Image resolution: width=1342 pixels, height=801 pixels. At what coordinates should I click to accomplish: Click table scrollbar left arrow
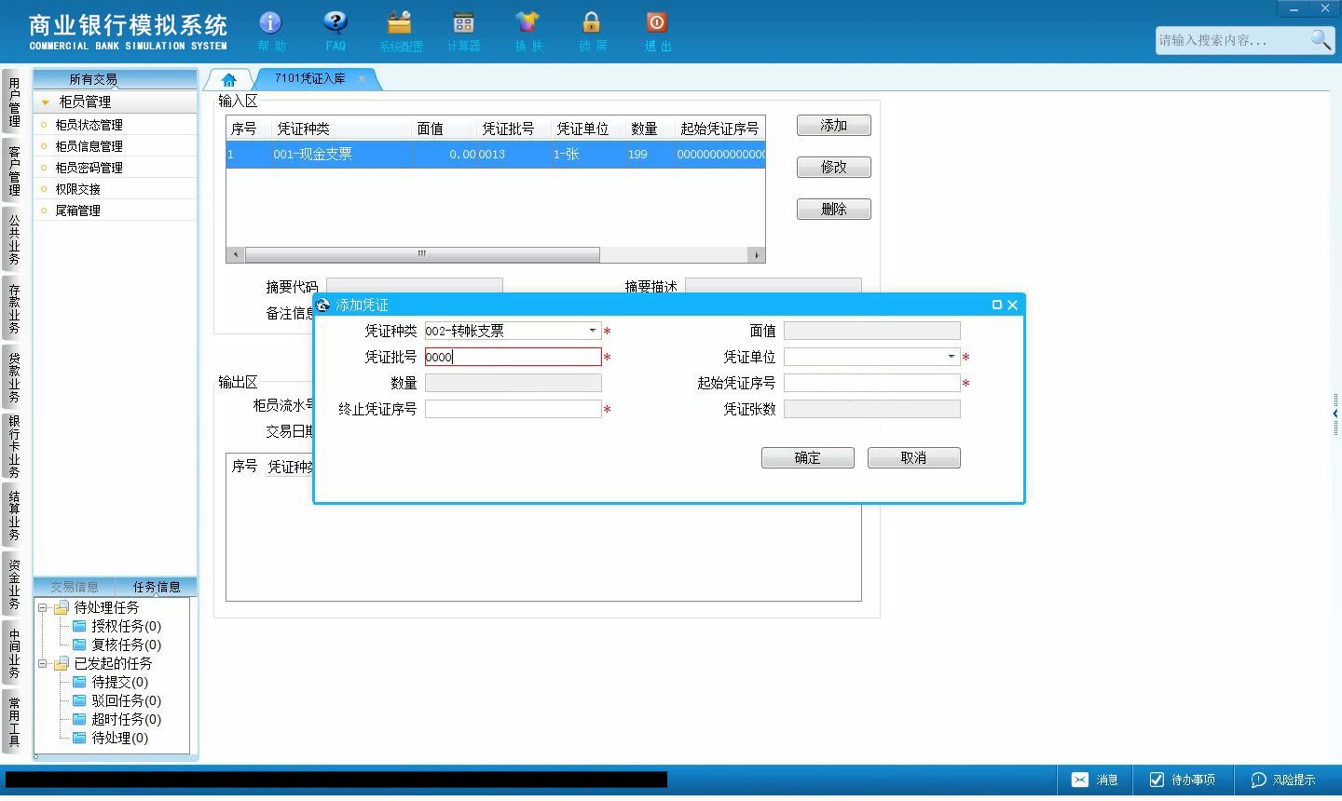pos(236,254)
